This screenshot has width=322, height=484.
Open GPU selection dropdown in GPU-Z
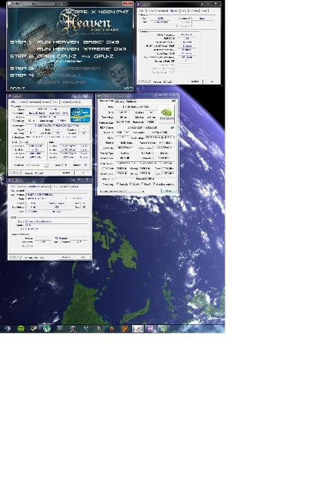tap(122, 192)
